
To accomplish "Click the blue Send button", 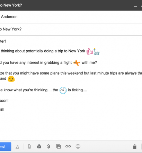I will coord(5,146).
